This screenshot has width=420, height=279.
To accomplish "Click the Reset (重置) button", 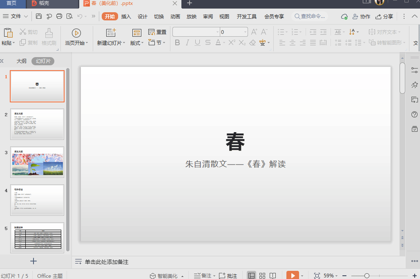I will (157, 32).
